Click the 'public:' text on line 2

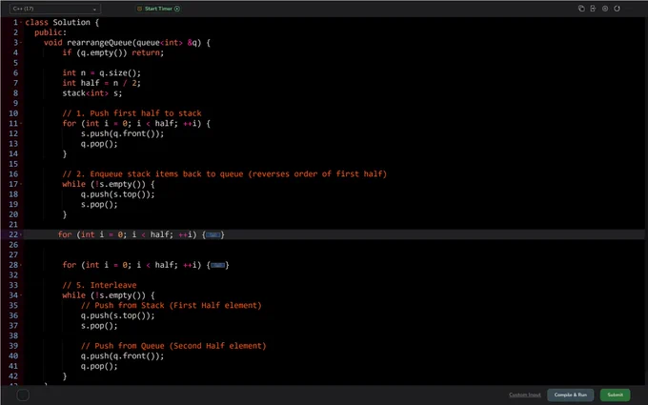click(51, 32)
